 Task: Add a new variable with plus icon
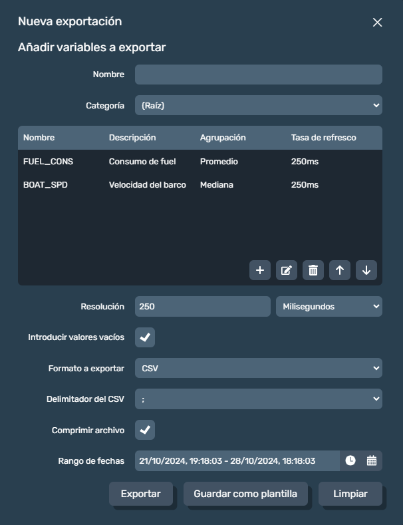coord(260,270)
